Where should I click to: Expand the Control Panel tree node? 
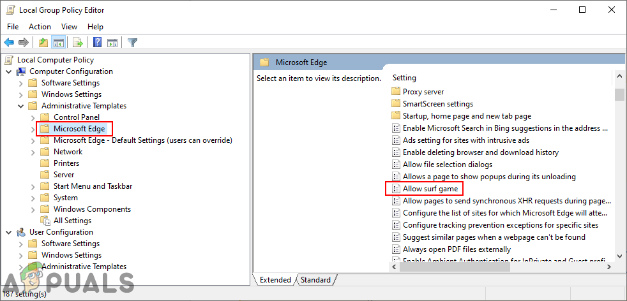tap(33, 117)
